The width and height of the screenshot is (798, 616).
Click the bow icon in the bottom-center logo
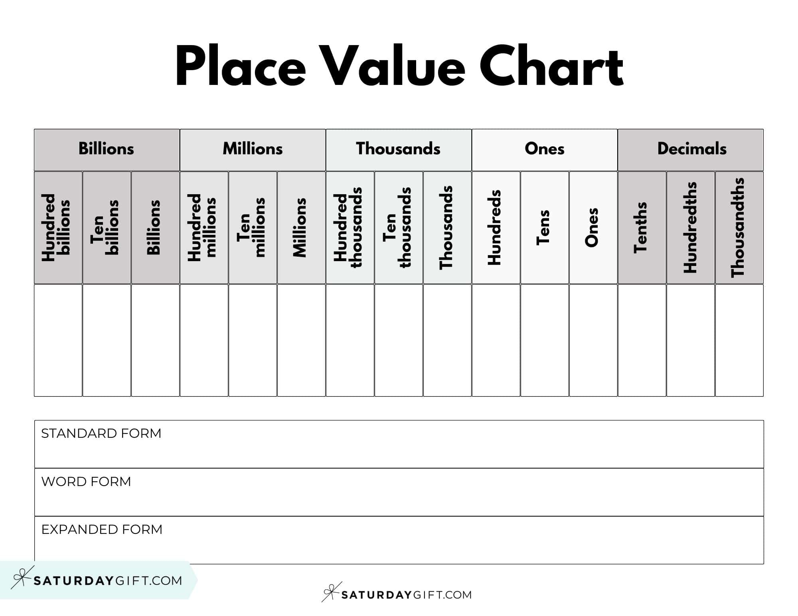331,592
